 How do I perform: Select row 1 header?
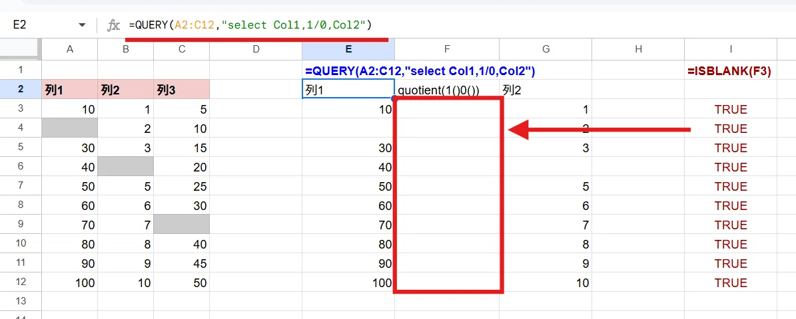(x=20, y=70)
